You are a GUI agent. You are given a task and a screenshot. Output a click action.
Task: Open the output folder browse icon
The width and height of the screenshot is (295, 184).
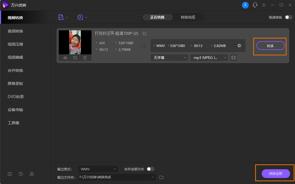coord(161,177)
